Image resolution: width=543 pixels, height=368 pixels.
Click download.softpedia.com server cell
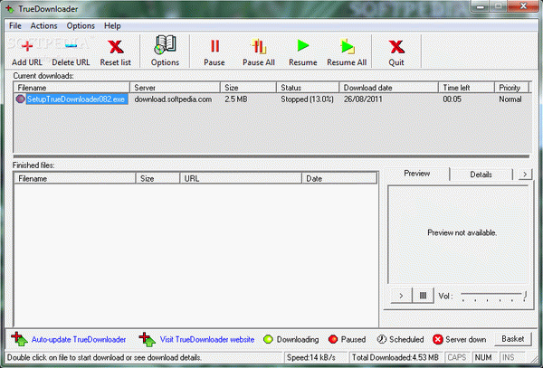pos(173,99)
